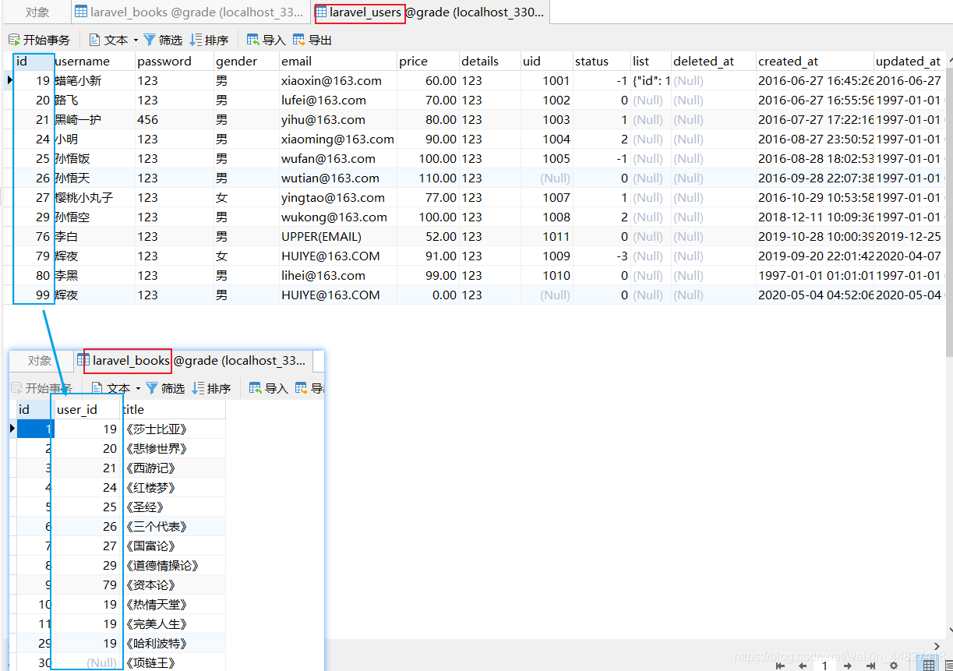Click the updated_at column header

coord(909,61)
